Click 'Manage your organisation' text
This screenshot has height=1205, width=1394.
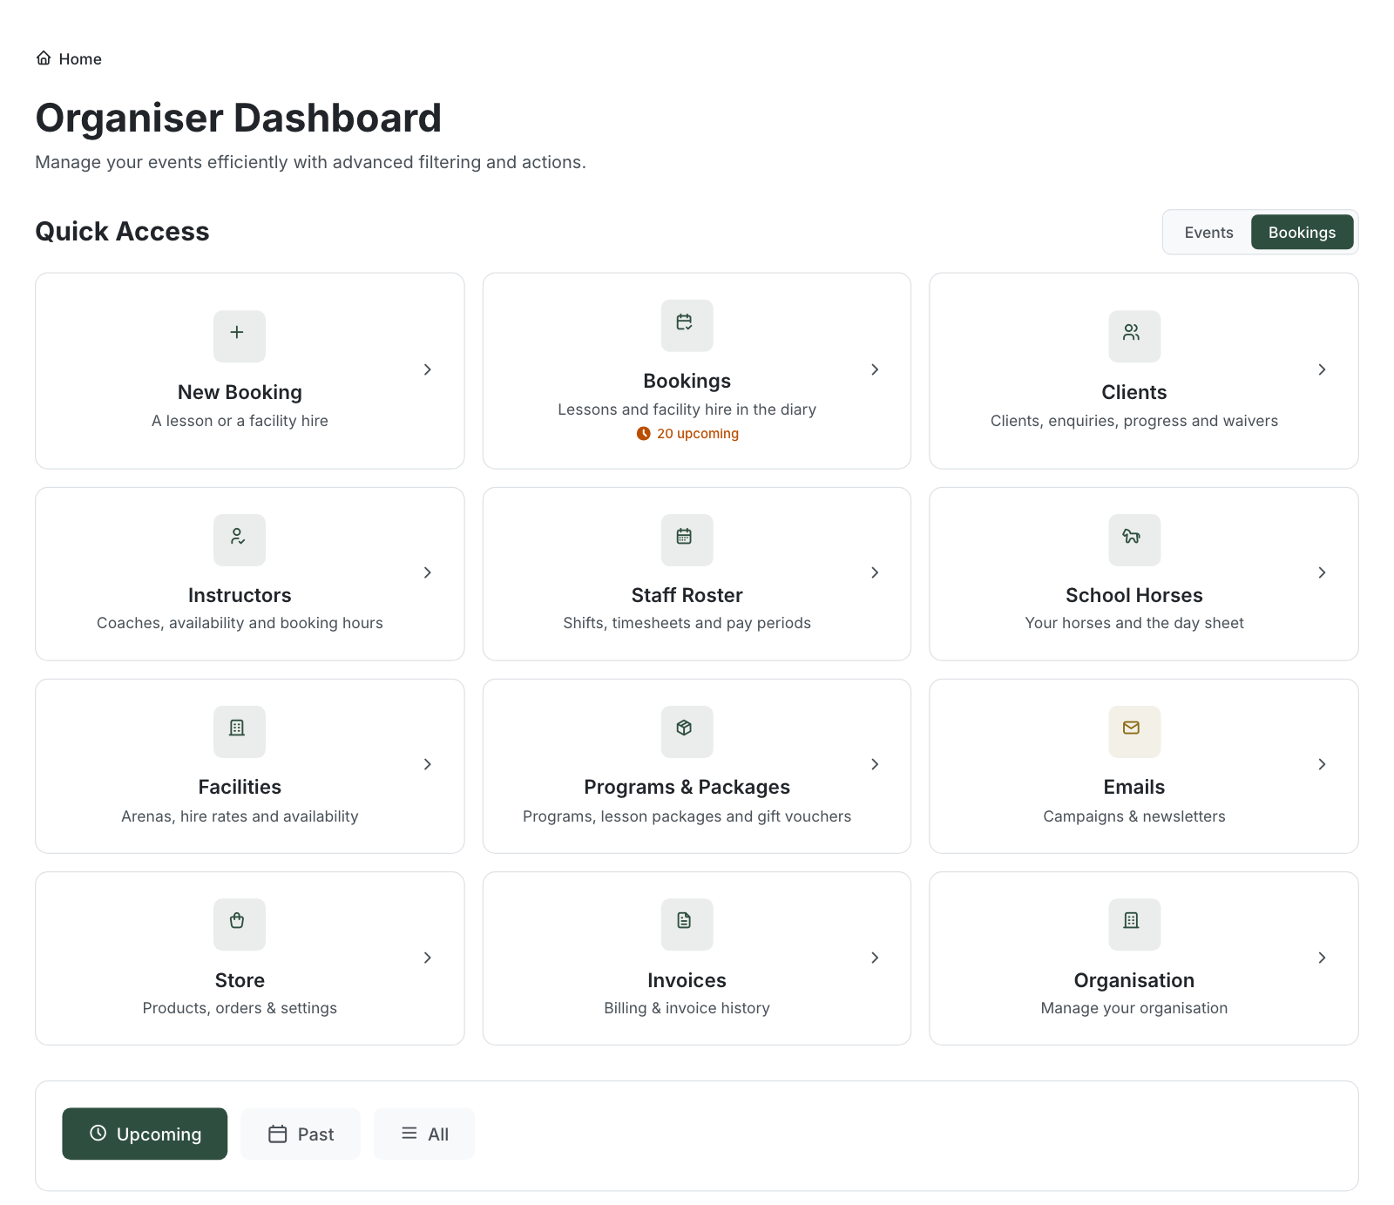pyautogui.click(x=1133, y=1008)
